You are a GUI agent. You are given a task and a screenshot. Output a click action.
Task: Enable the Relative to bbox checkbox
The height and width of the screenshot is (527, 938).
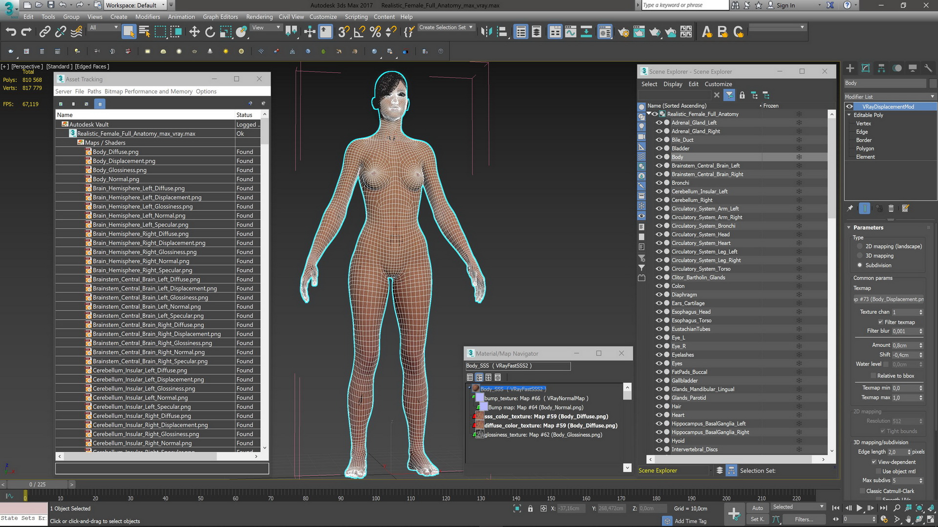[x=873, y=376]
